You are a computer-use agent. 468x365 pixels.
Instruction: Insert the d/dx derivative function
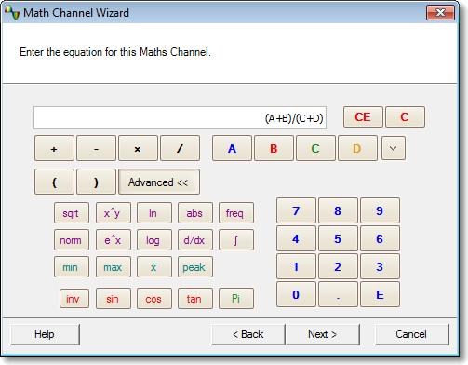(195, 240)
